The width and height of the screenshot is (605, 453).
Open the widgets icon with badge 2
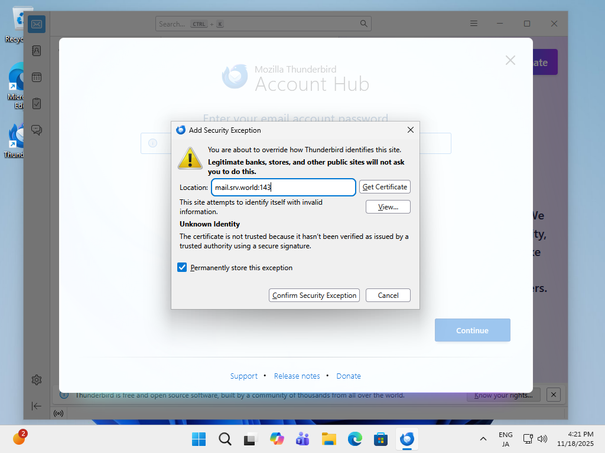pos(19,438)
